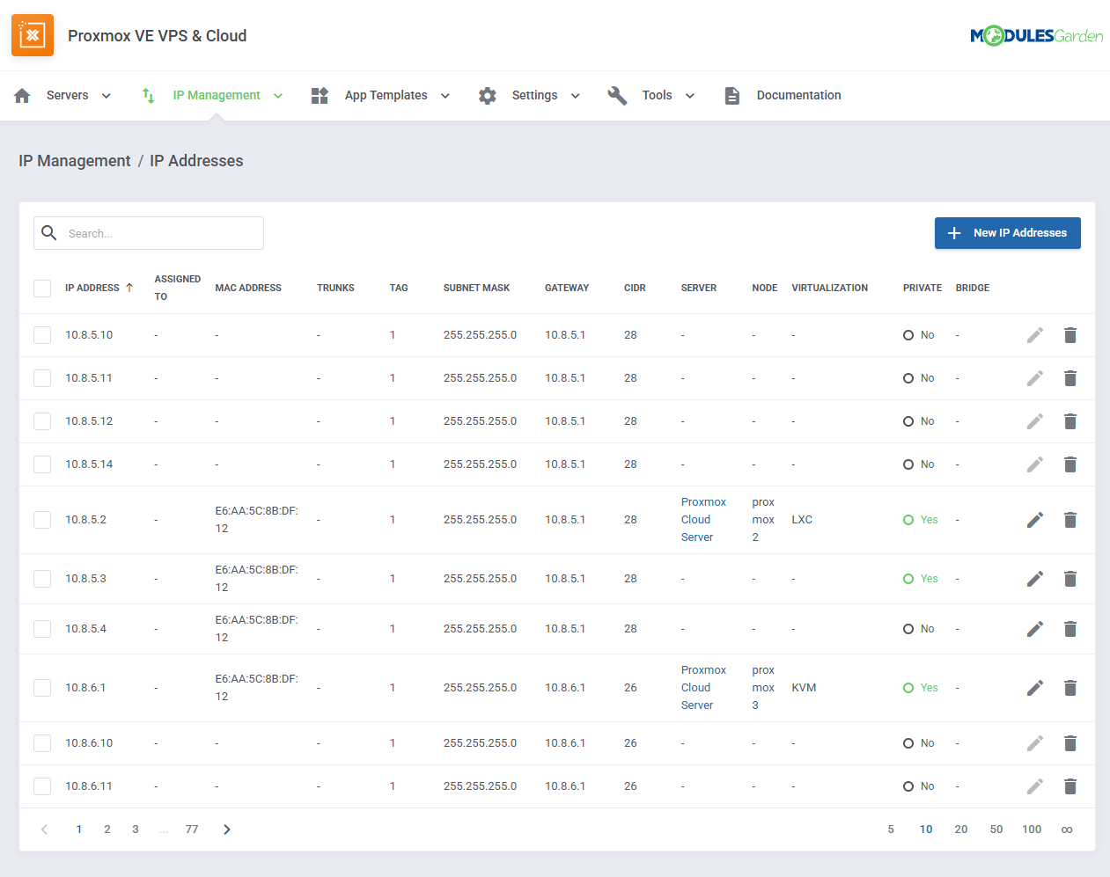Click the App Templates widgets icon

pos(320,95)
